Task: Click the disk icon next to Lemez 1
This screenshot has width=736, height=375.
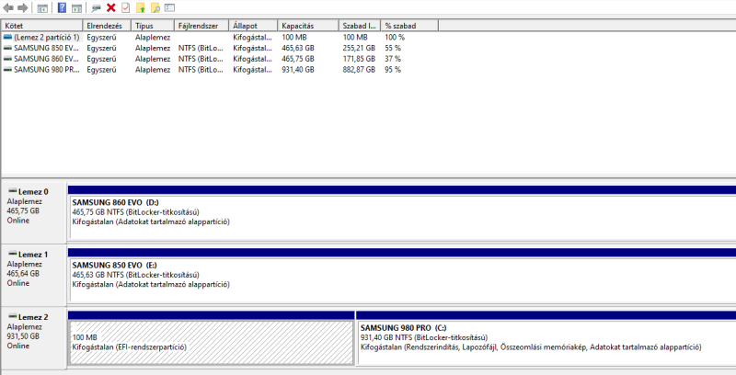Action: click(13, 254)
